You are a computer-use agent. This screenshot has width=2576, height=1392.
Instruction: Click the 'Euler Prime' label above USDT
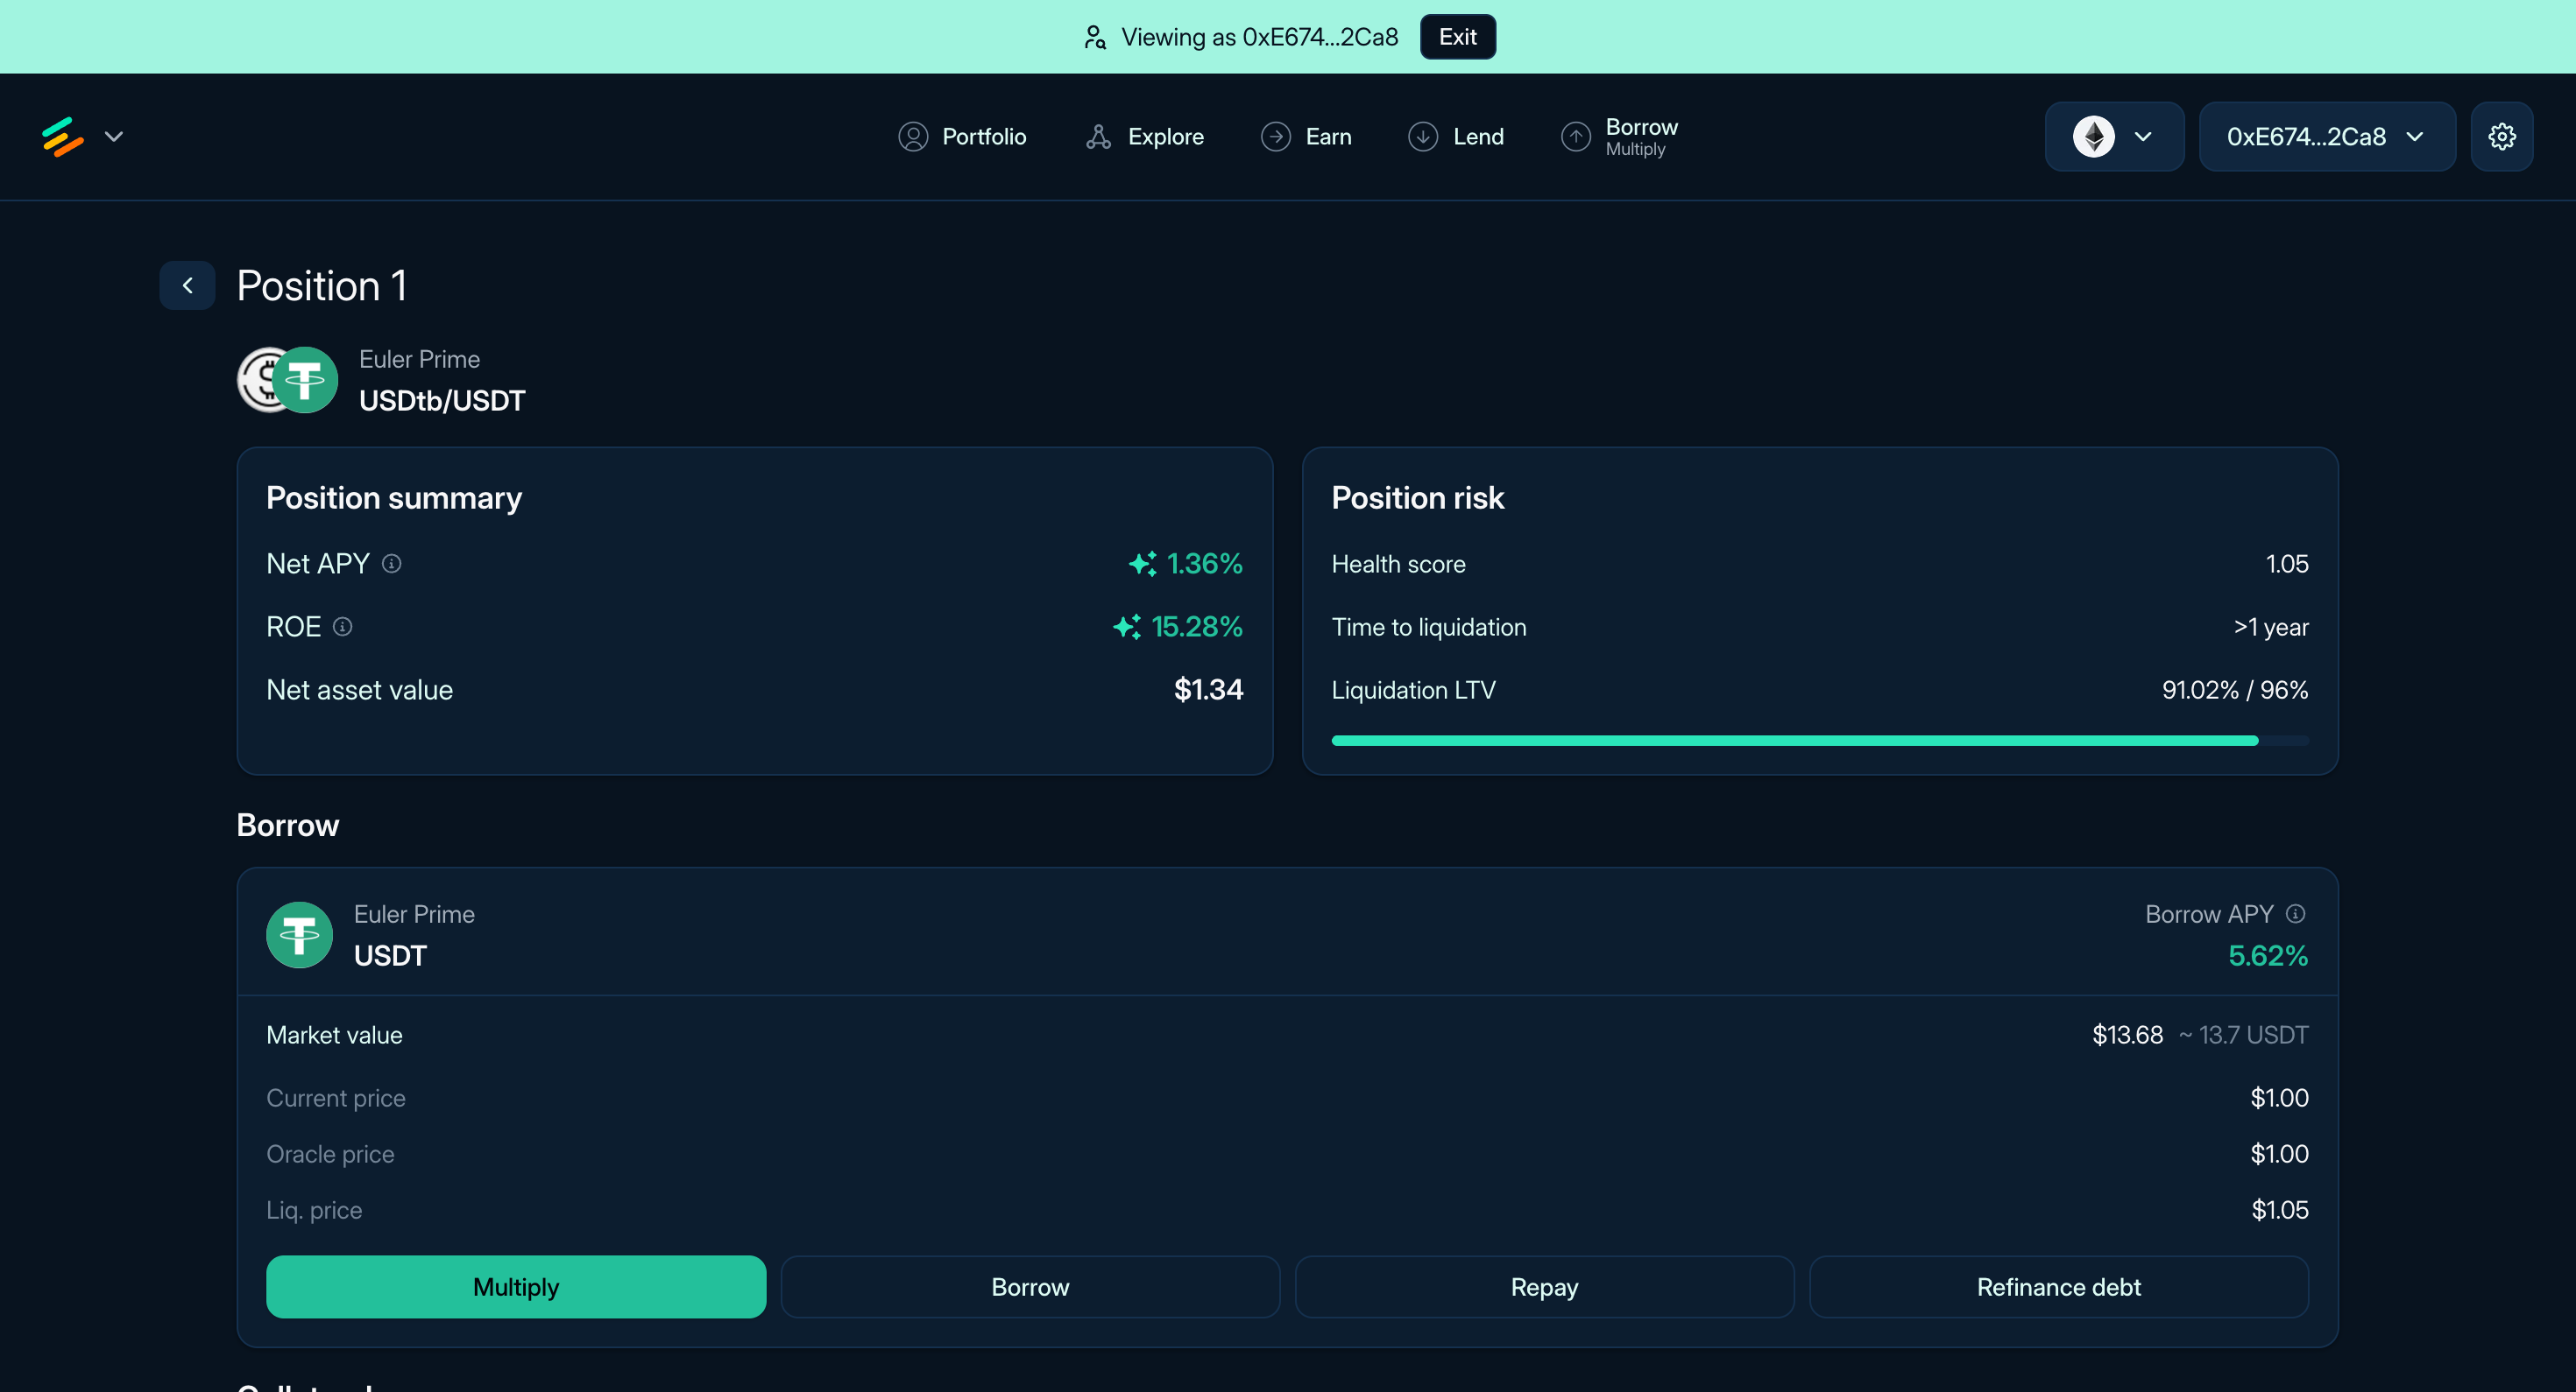pos(414,914)
